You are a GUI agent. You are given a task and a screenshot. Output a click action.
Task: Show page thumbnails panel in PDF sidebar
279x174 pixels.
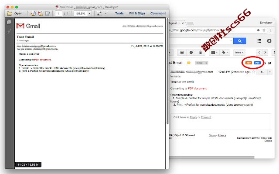pyautogui.click(x=9, y=22)
